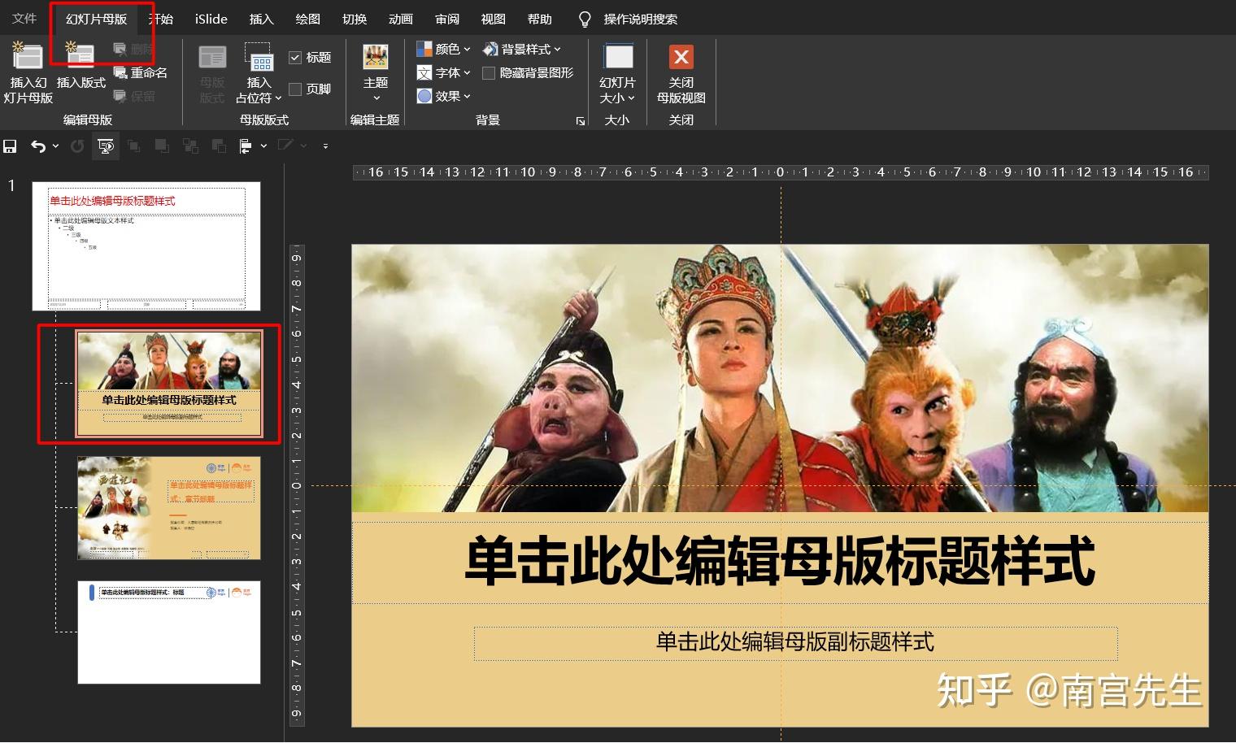Toggle the Title (标题) checkbox
Image resolution: width=1236 pixels, height=743 pixels.
[x=295, y=58]
